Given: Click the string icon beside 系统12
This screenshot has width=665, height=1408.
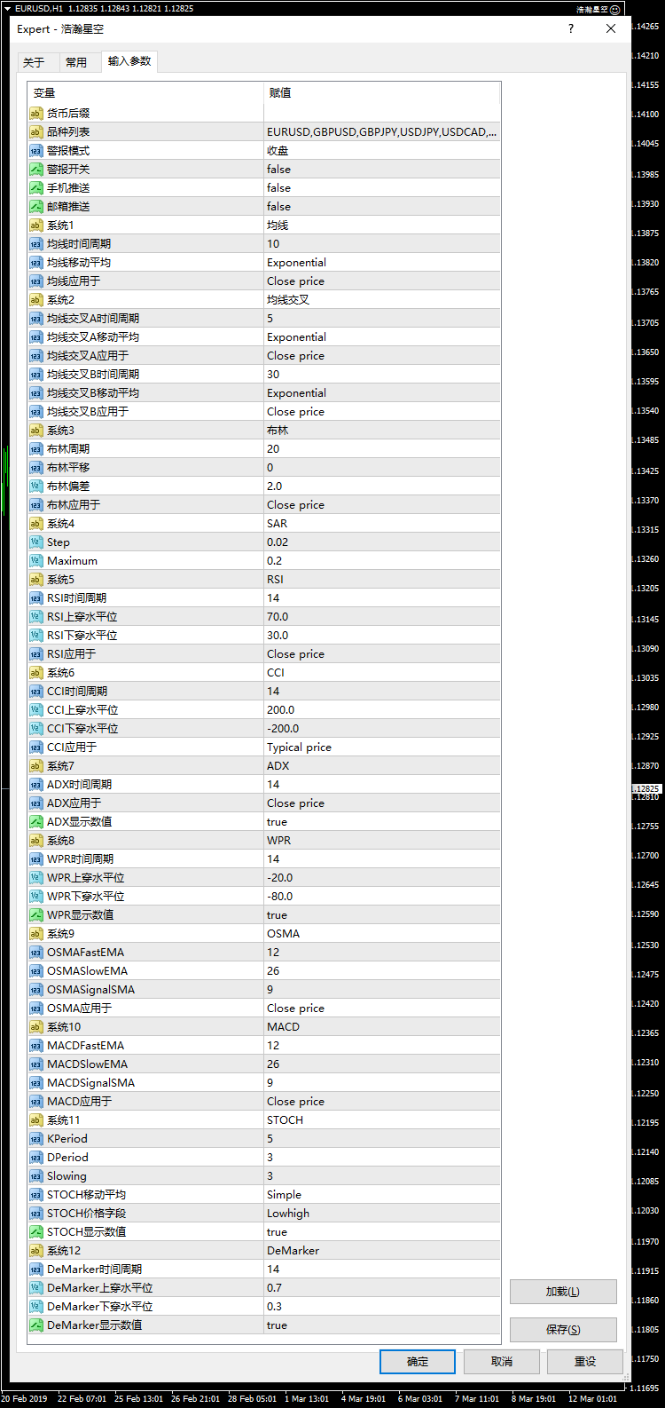Looking at the screenshot, I should pyautogui.click(x=36, y=1251).
